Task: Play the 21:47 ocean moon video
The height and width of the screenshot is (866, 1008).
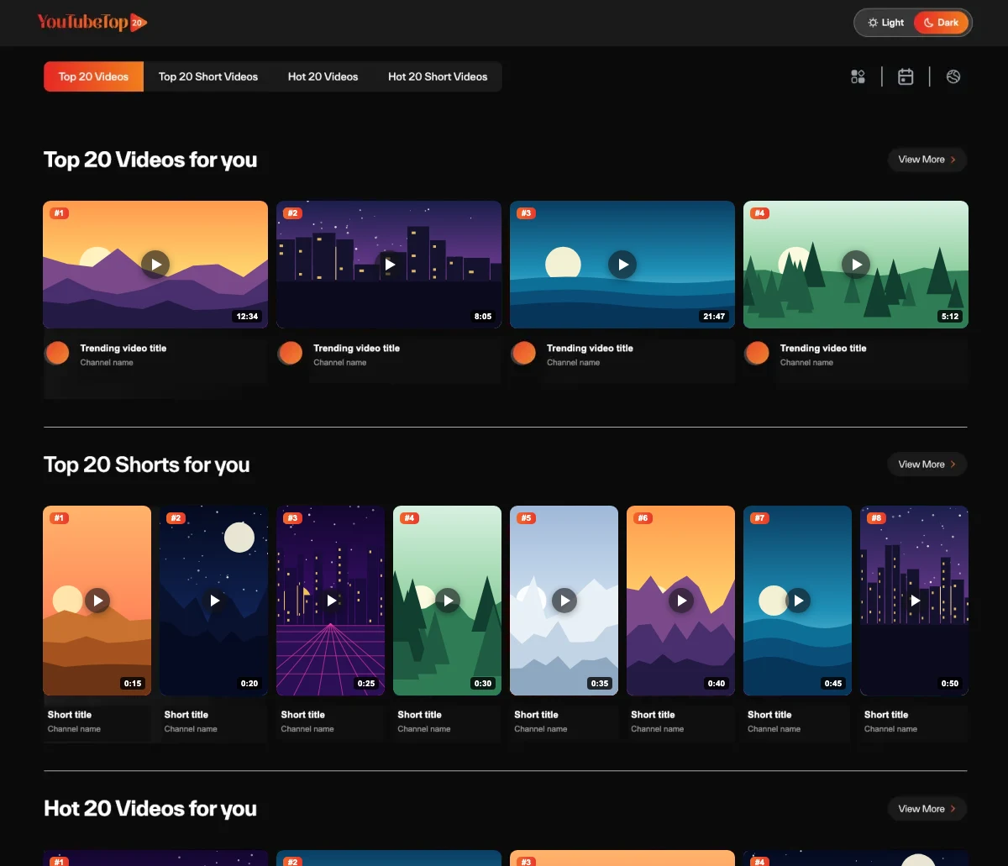Action: (622, 265)
